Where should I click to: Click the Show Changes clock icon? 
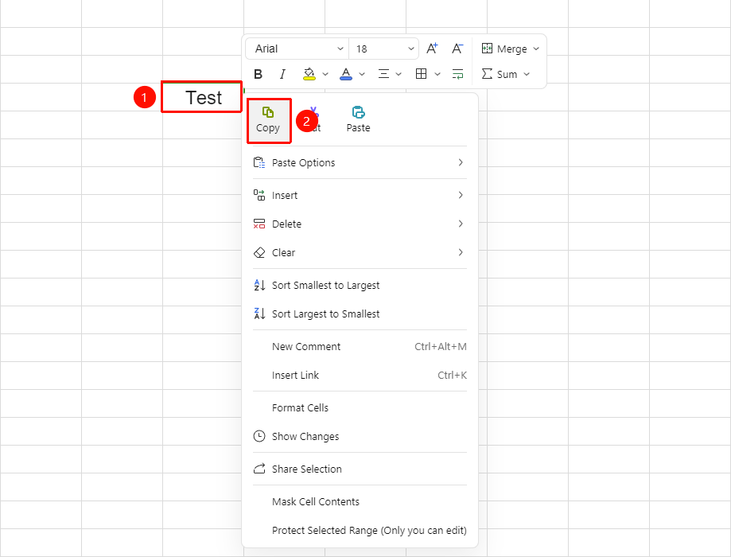[259, 436]
